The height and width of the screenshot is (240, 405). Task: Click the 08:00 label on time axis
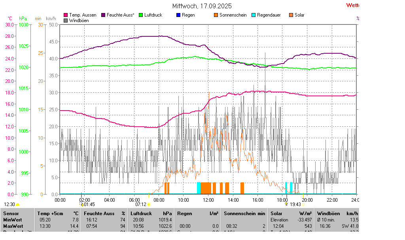coord(159,200)
